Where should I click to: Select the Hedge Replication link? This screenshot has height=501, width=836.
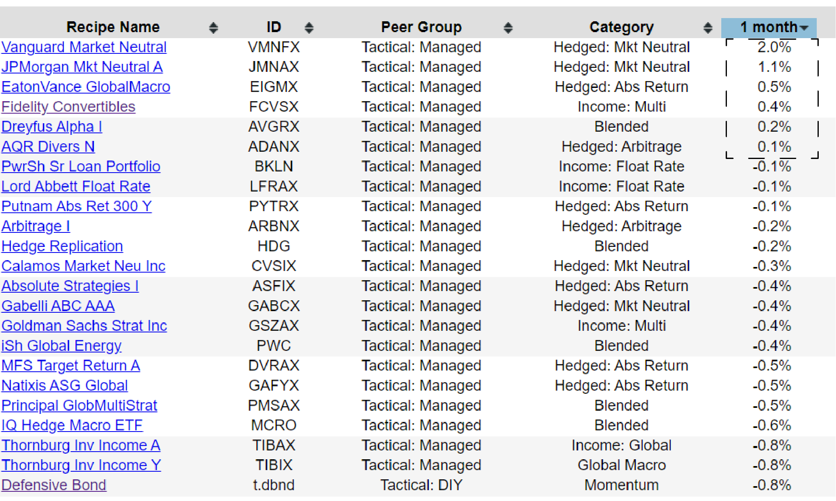(62, 246)
